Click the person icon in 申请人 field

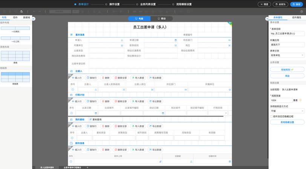click(122, 40)
